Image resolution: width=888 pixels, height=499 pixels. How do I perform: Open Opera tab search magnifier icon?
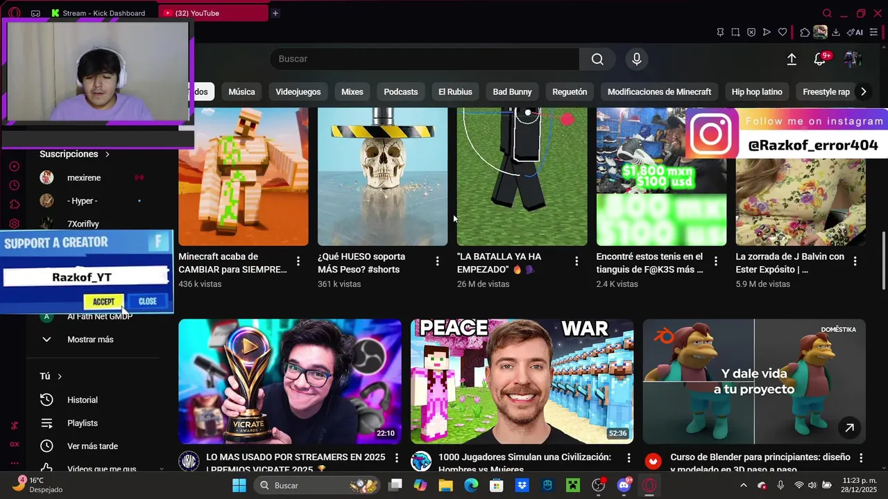pos(827,13)
